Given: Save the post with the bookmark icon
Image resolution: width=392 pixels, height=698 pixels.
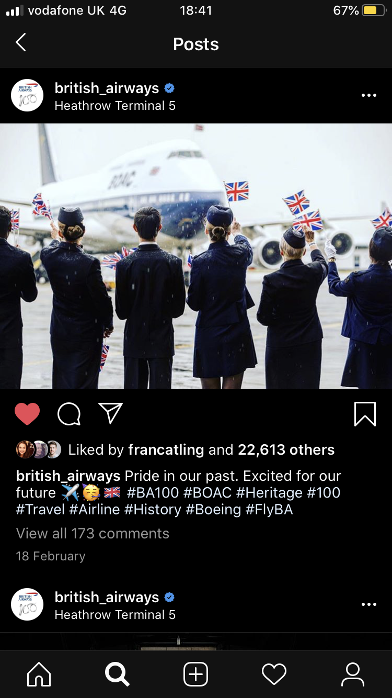Looking at the screenshot, I should (365, 414).
